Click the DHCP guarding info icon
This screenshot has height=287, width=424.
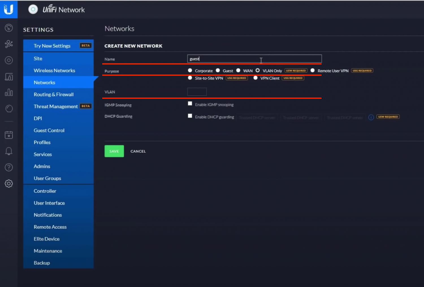click(371, 117)
